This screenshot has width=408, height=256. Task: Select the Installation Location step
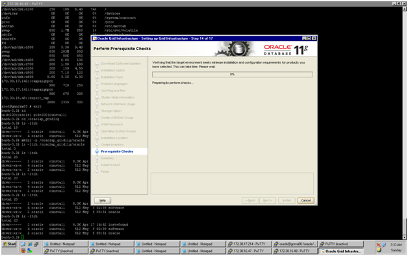[114, 138]
